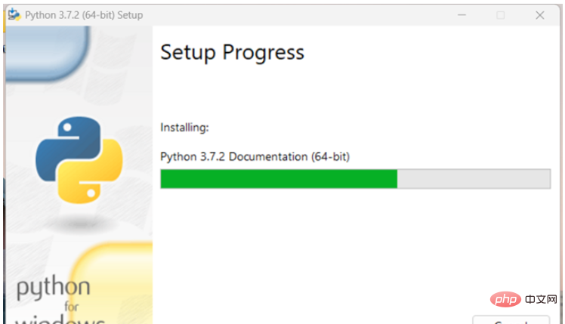
Task: Click the Python installer icon in title bar
Action: [14, 15]
